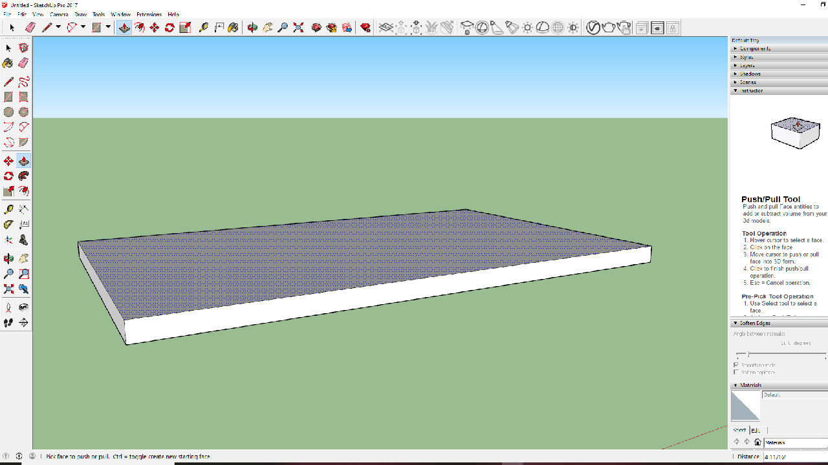
Task: Select the Make Component tool in left toolbar
Action: pyautogui.click(x=23, y=48)
